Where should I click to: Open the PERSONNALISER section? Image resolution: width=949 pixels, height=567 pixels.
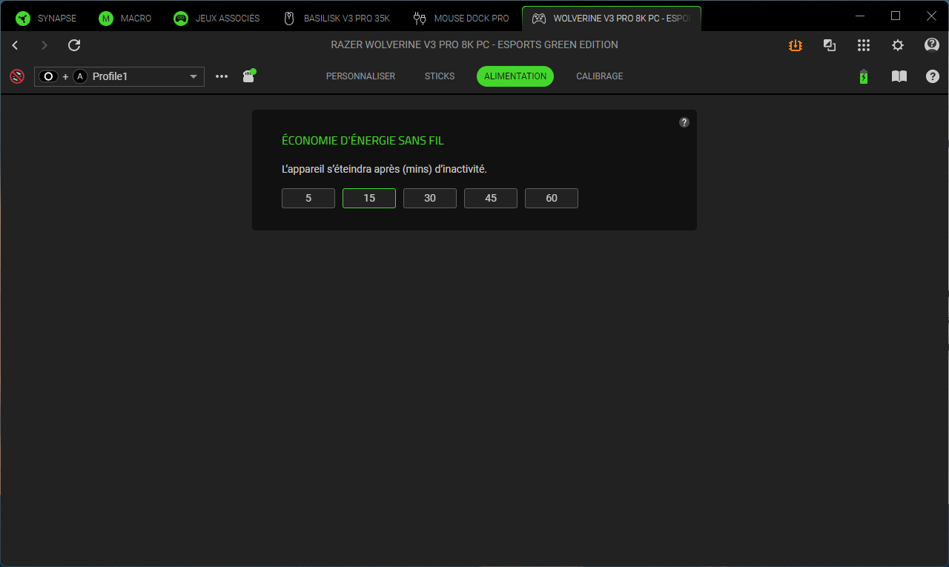pos(360,76)
